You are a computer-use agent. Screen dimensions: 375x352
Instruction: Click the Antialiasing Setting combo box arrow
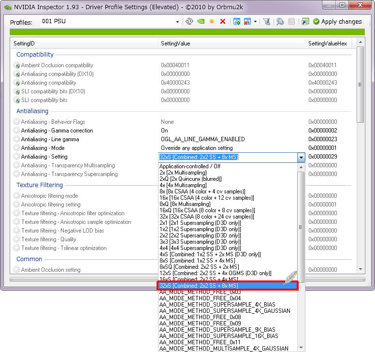coord(301,157)
